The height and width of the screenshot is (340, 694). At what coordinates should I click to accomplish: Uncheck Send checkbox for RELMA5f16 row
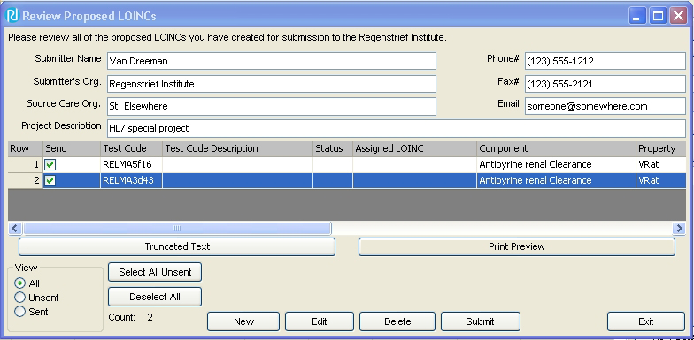coord(50,165)
